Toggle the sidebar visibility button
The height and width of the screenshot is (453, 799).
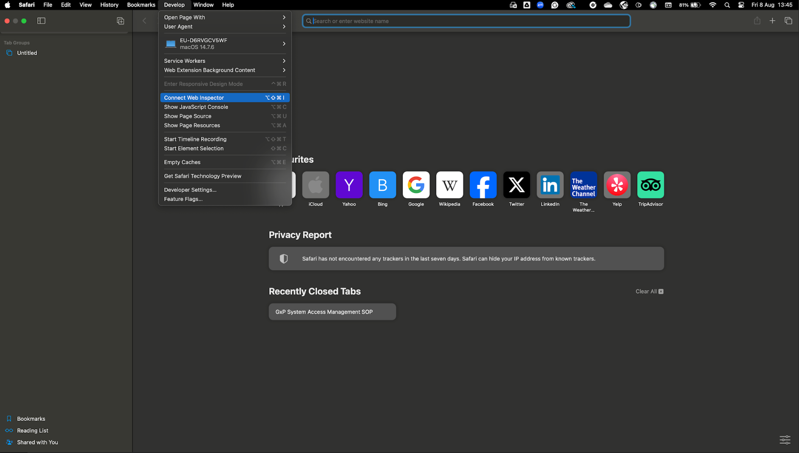(41, 21)
